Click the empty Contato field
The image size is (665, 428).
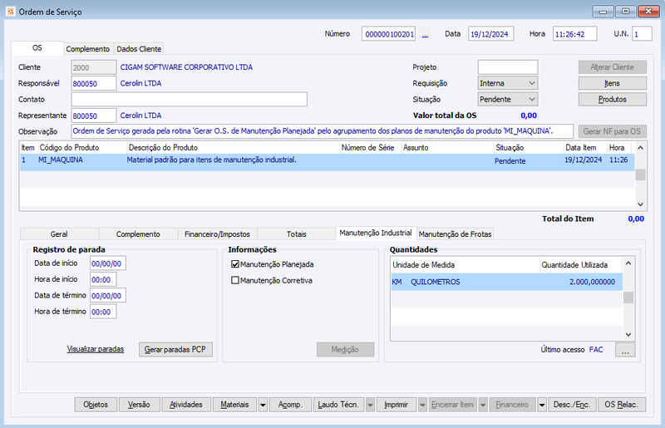click(190, 100)
